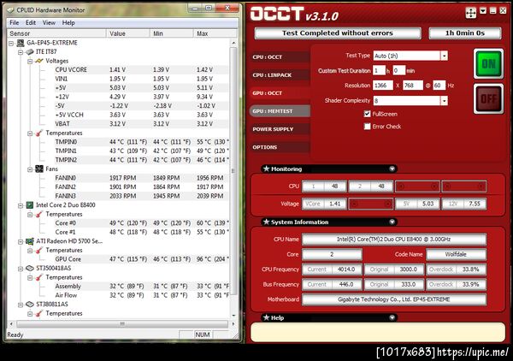Click the Value column header
Viewport: 513px width, 361px height.
pos(128,33)
